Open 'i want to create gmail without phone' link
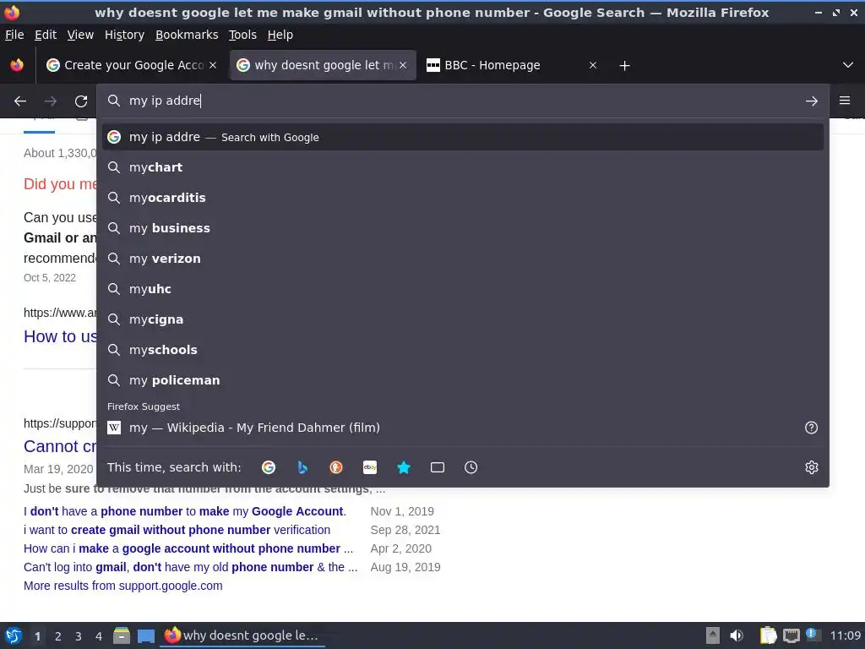865x649 pixels. pos(177,530)
